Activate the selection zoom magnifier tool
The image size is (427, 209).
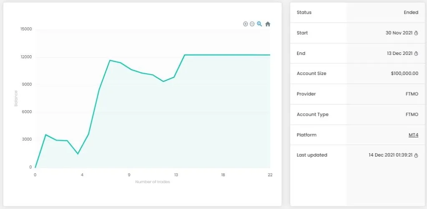[x=259, y=24]
